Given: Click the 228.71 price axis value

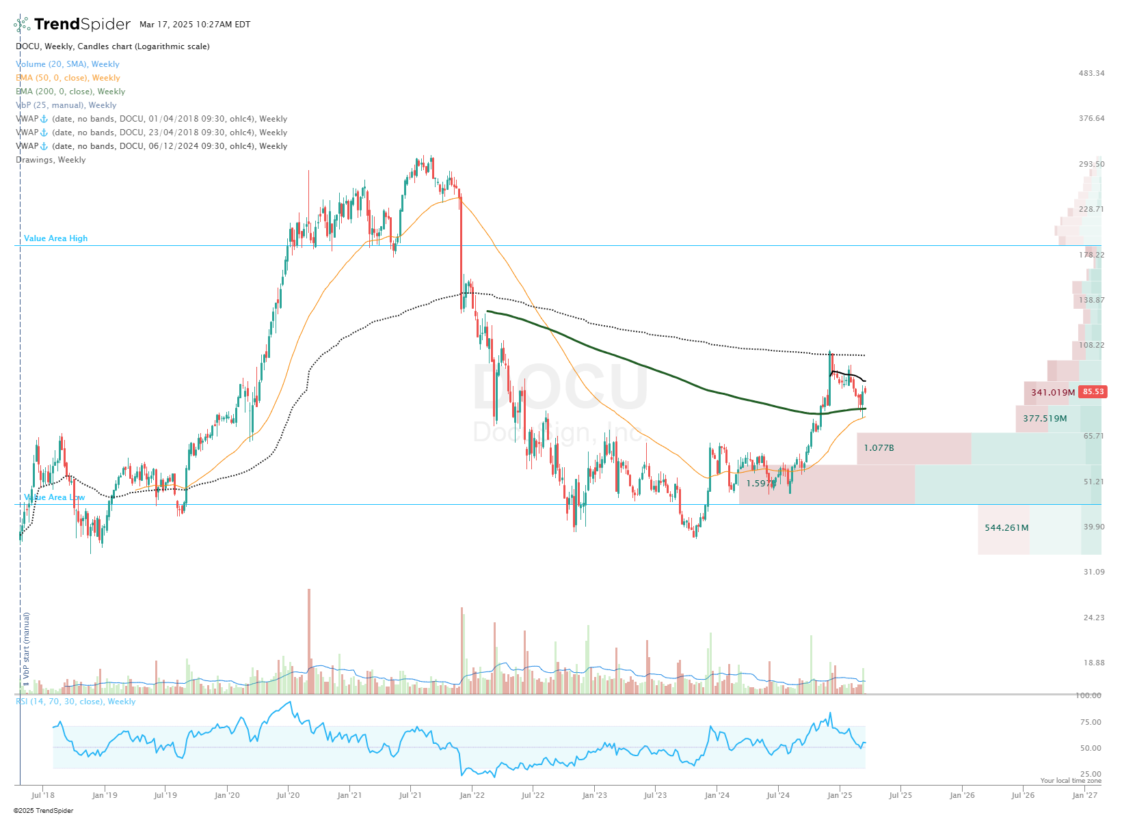Looking at the screenshot, I should coord(1091,209).
